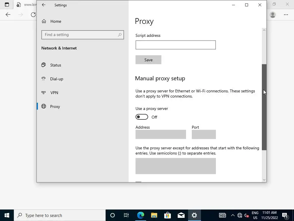294x221 pixels.
Task: Click the scroll up arrow in Settings
Action: (x=264, y=30)
